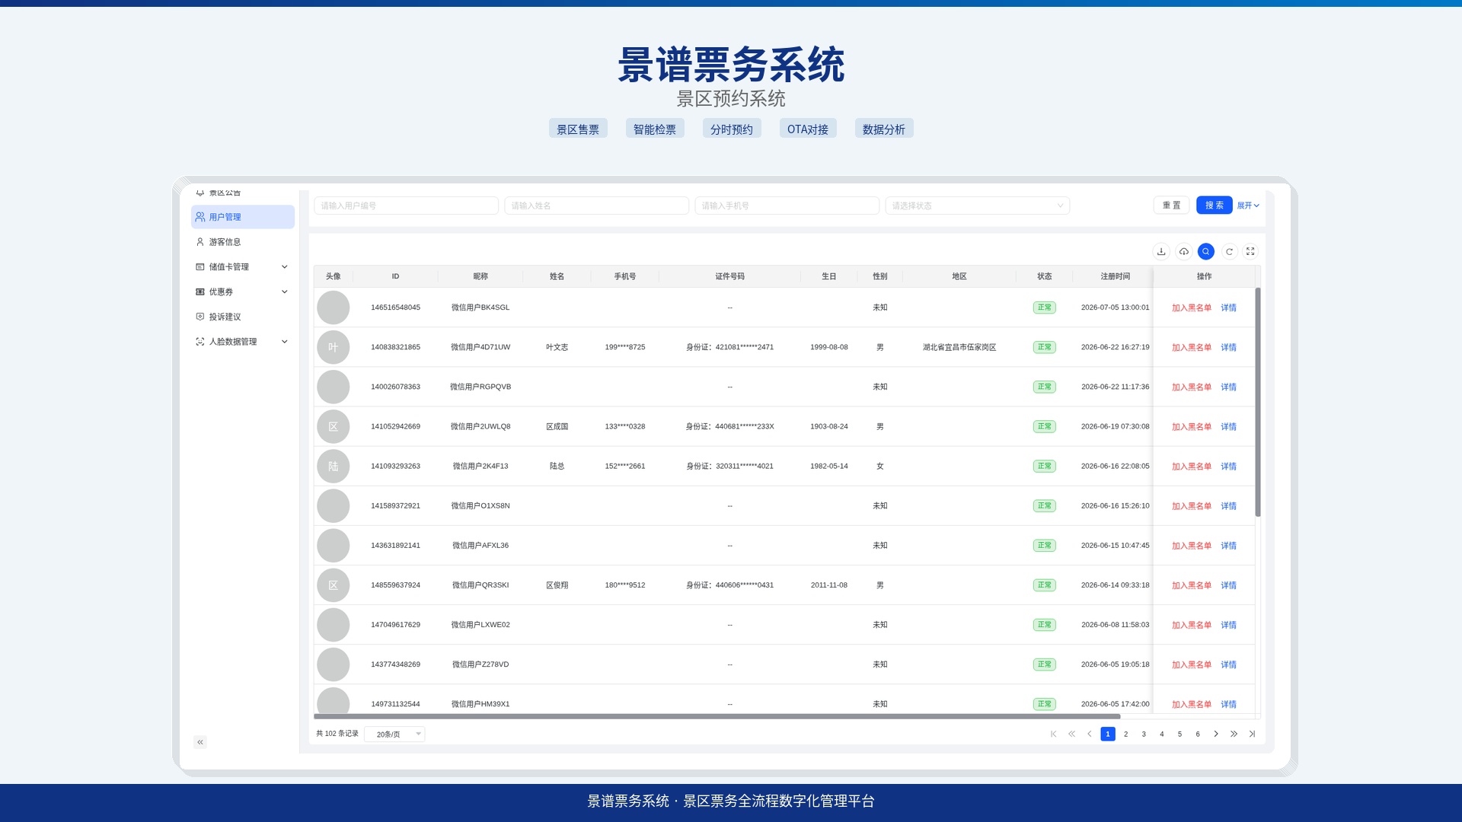Image resolution: width=1462 pixels, height=822 pixels.
Task: Click the 储值卡管理 card icon
Action: click(x=200, y=267)
